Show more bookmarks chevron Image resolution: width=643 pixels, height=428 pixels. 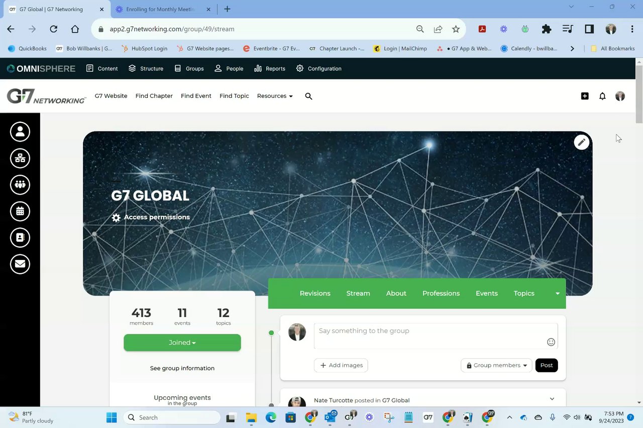pyautogui.click(x=572, y=49)
